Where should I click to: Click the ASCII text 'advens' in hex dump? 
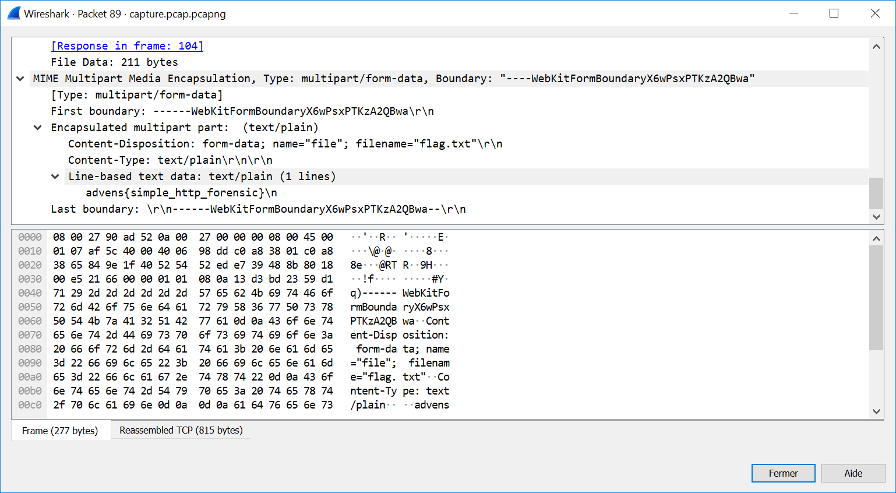click(432, 405)
